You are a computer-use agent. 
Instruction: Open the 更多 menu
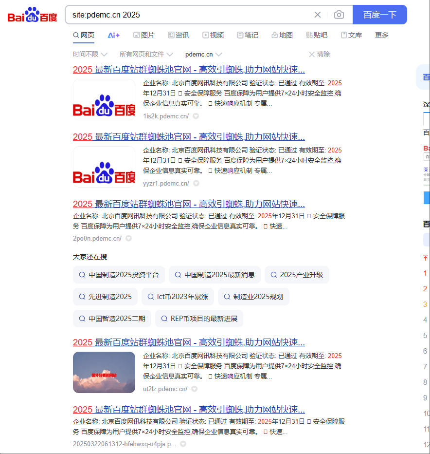point(382,36)
